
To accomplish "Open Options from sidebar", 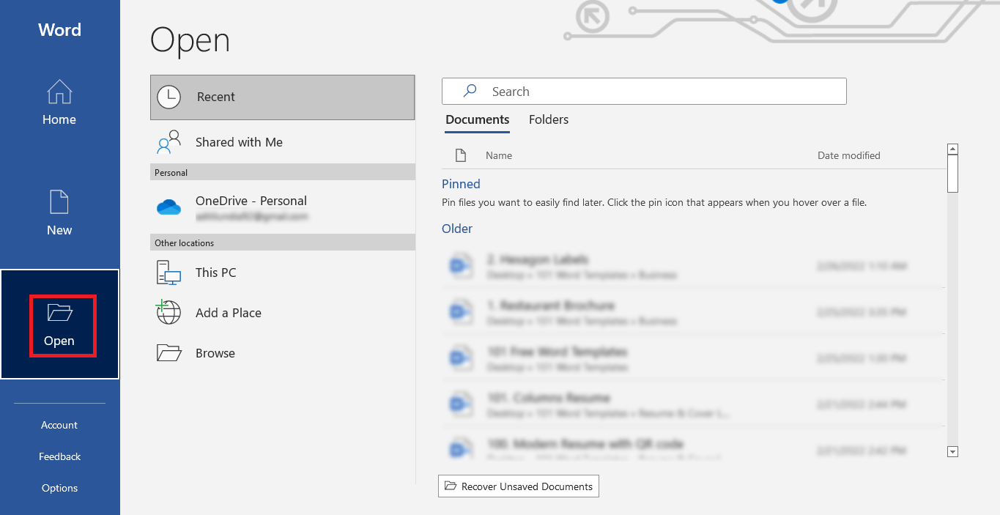I will click(59, 488).
